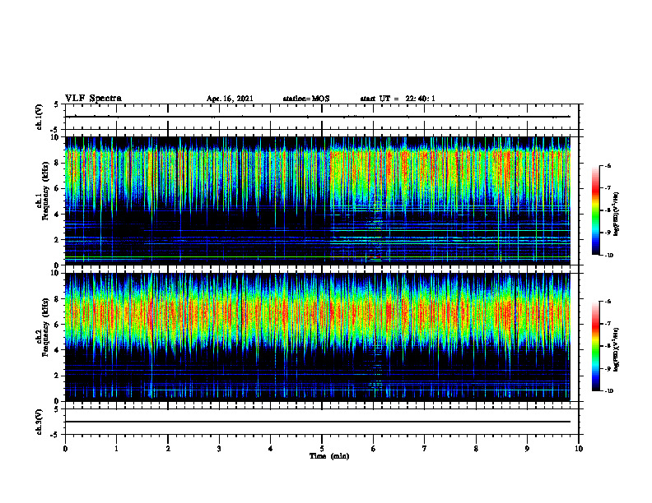The image size is (652, 503).
Task: Select the "start UT = 22:40: 1" text
Action: pos(398,99)
